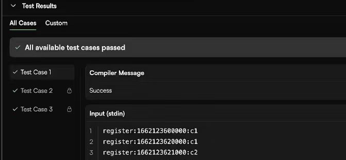Image resolution: width=346 pixels, height=160 pixels.
Task: Select Test Case 3
Action: 42,109
